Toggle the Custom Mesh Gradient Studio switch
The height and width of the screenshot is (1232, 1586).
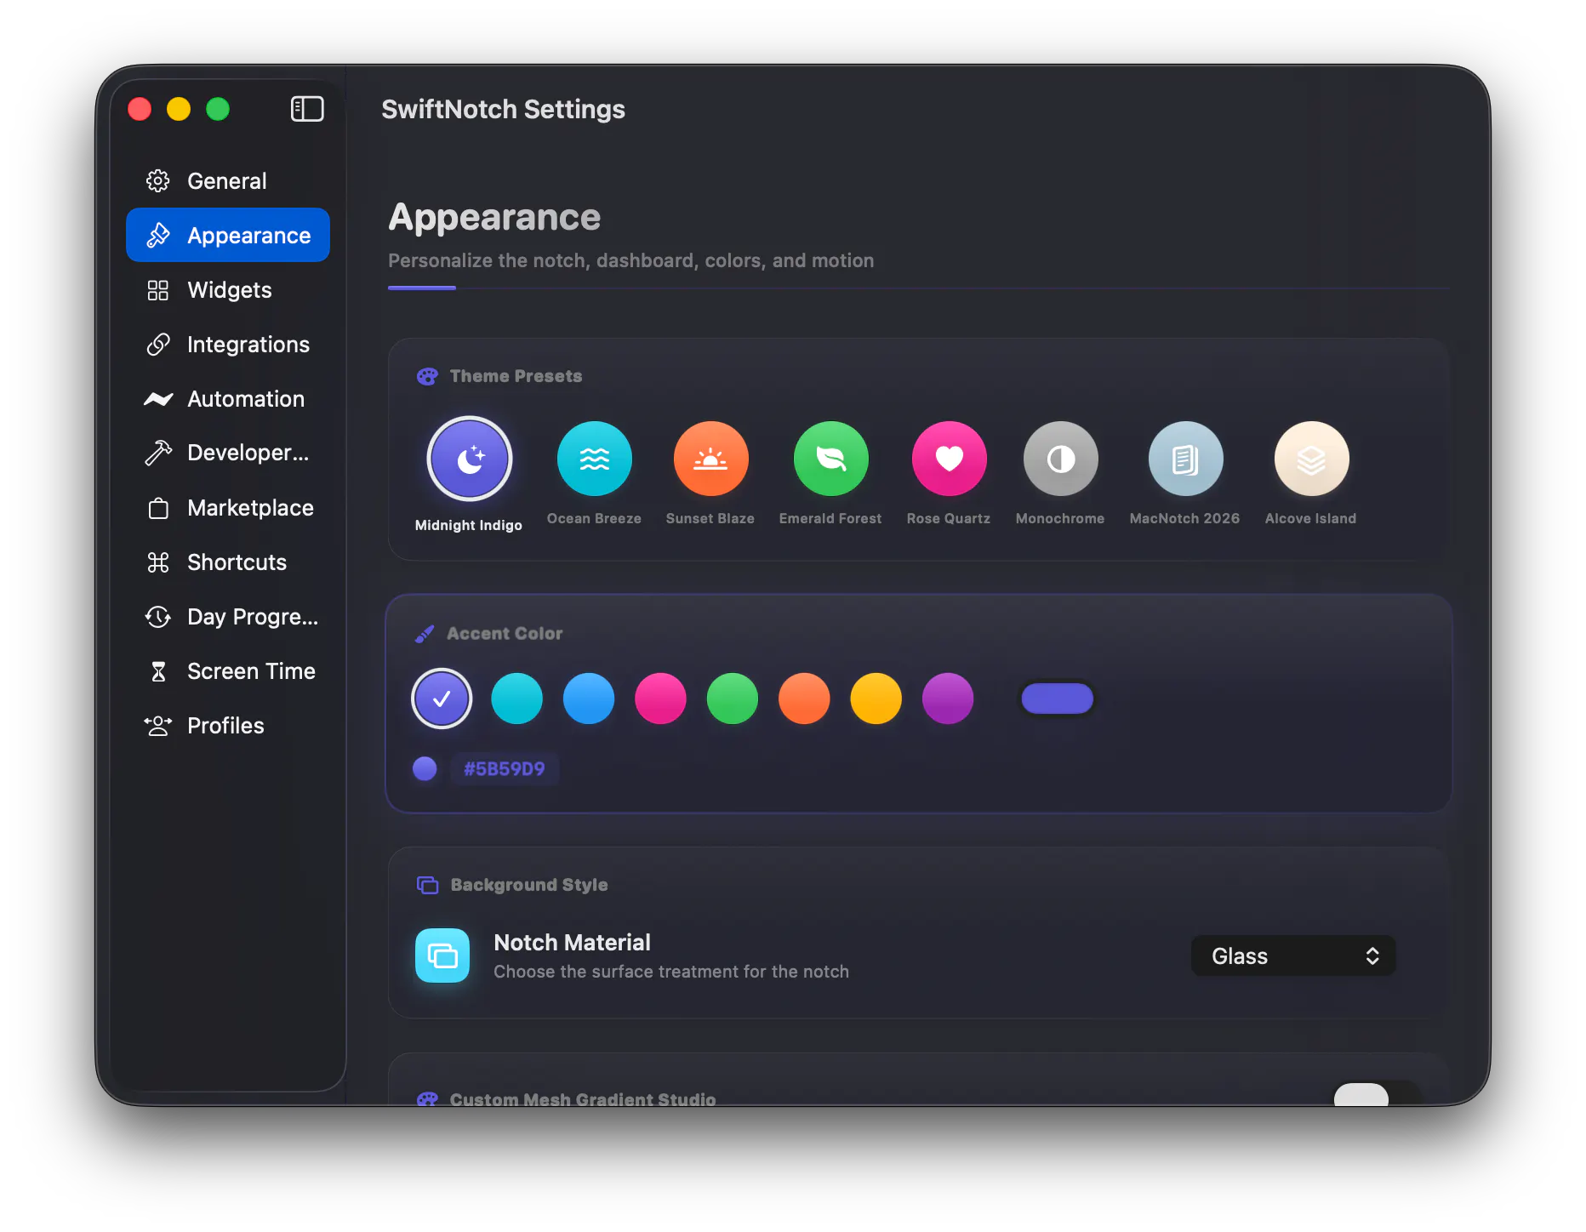[x=1376, y=1094]
